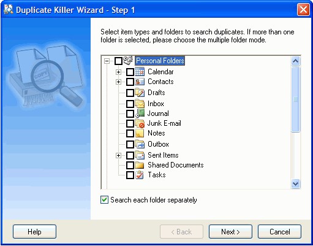Expand the Sent Items tree node
This screenshot has height=246, width=313.
[118, 155]
